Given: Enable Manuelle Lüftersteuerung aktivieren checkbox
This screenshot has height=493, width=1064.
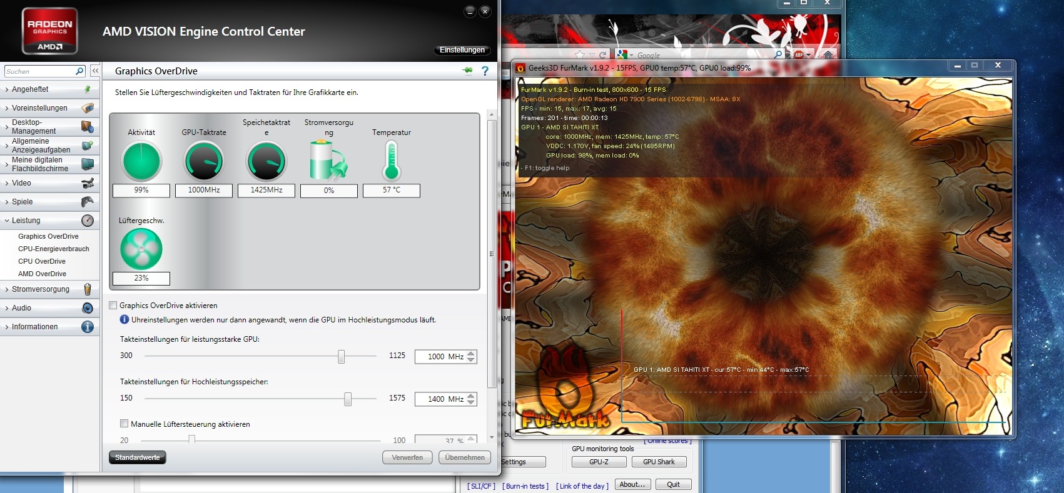Looking at the screenshot, I should coord(124,424).
